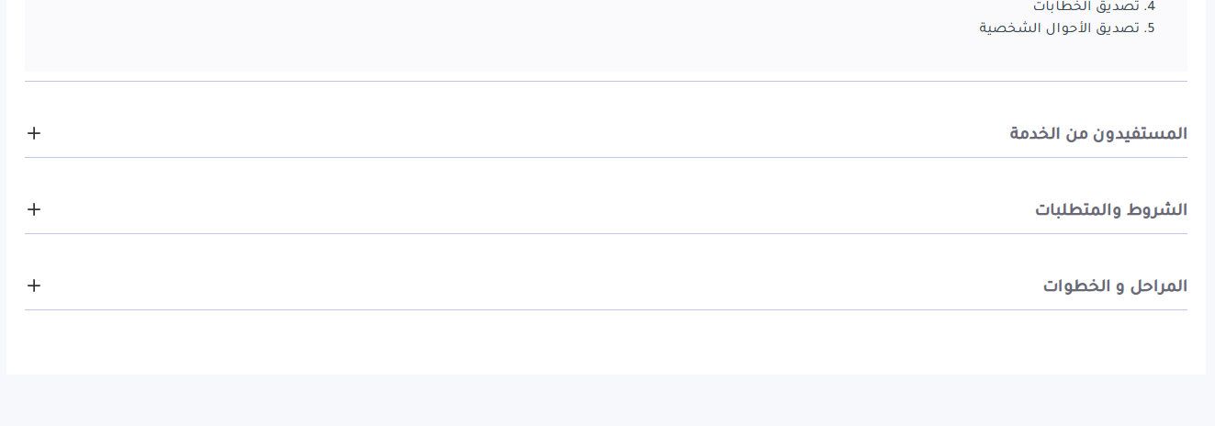Expand the الشروط والمتطلبات section heading
Screen dimensions: 1215x426
(1110, 210)
